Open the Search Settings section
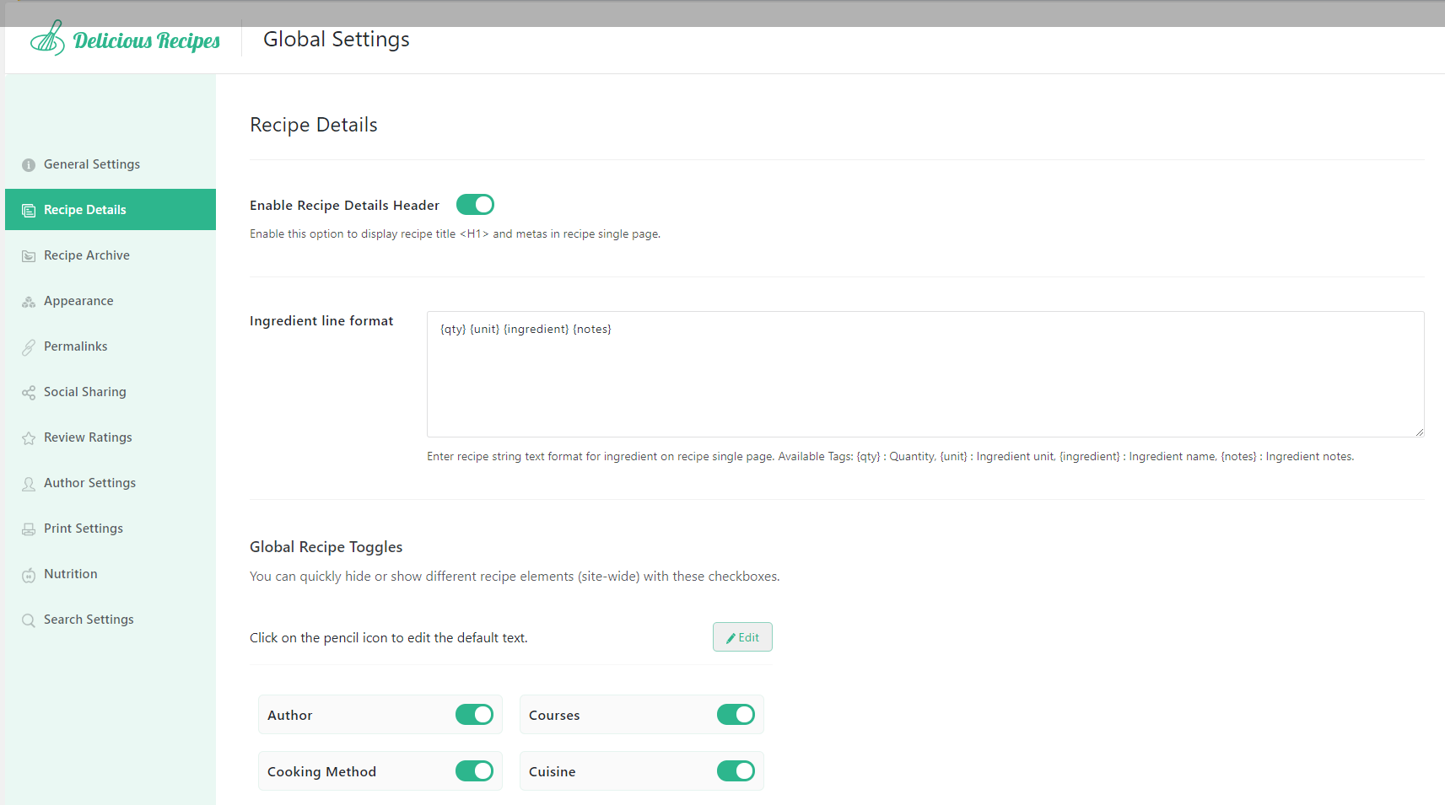The image size is (1445, 805). coord(89,620)
